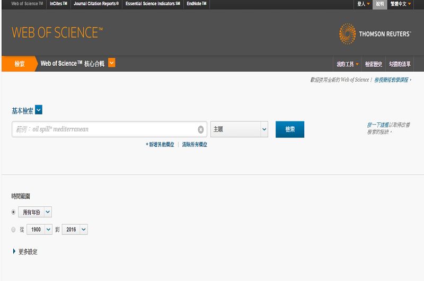Viewport: 424px width, 281px height.
Task: Open 勾選的清單 marked list
Action: click(400, 64)
